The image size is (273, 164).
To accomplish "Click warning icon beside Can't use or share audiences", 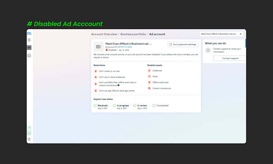I will coord(96,77).
